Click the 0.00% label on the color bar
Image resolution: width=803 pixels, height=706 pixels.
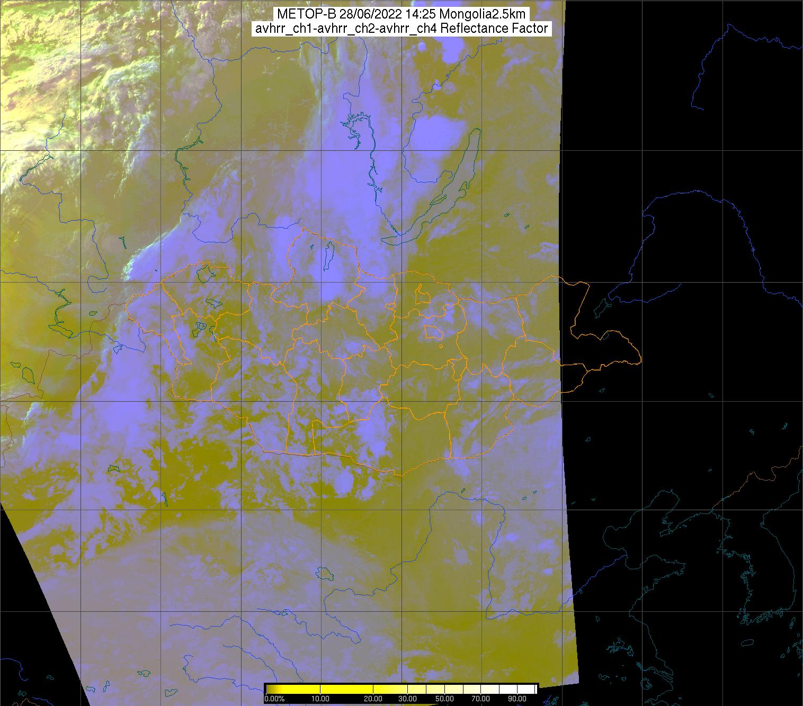tap(274, 699)
